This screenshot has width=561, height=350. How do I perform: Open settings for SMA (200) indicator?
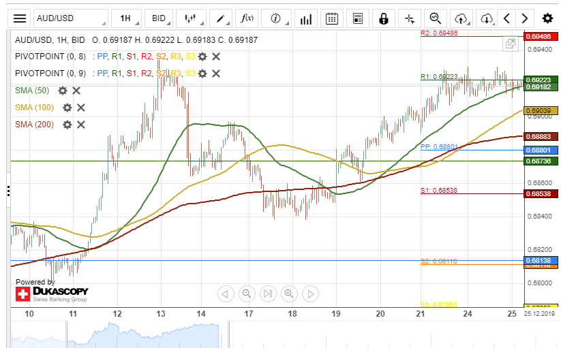[x=67, y=125]
